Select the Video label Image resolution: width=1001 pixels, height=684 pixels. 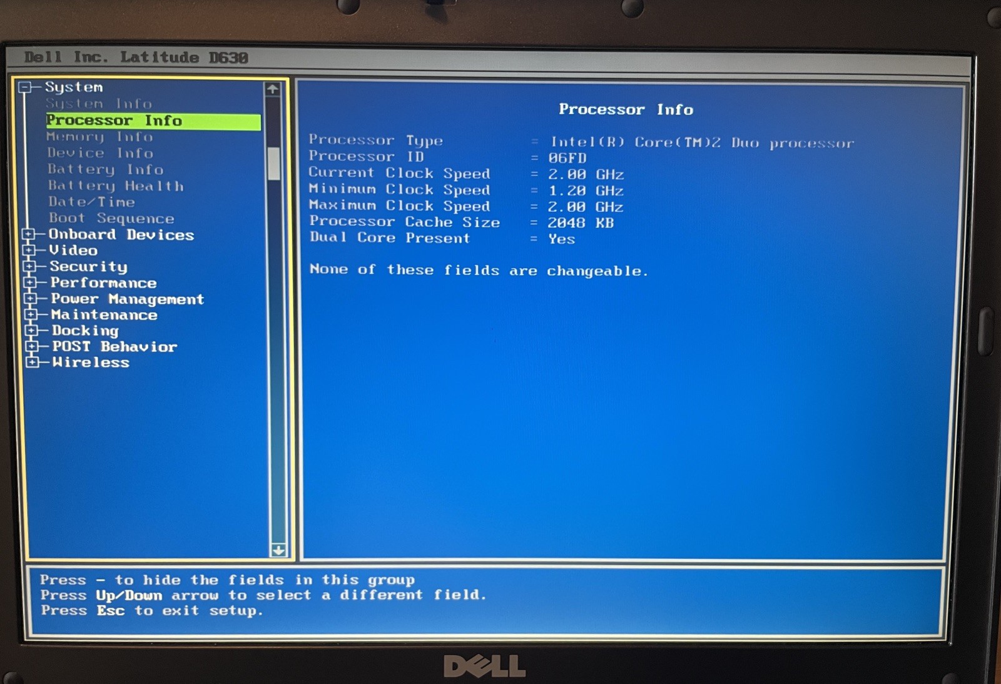coord(73,250)
